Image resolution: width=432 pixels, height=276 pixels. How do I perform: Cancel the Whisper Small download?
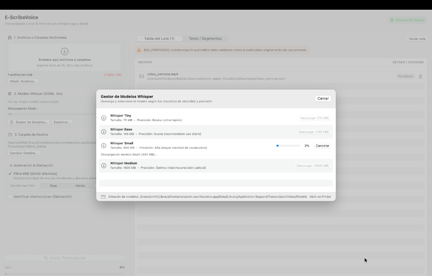coord(322,146)
